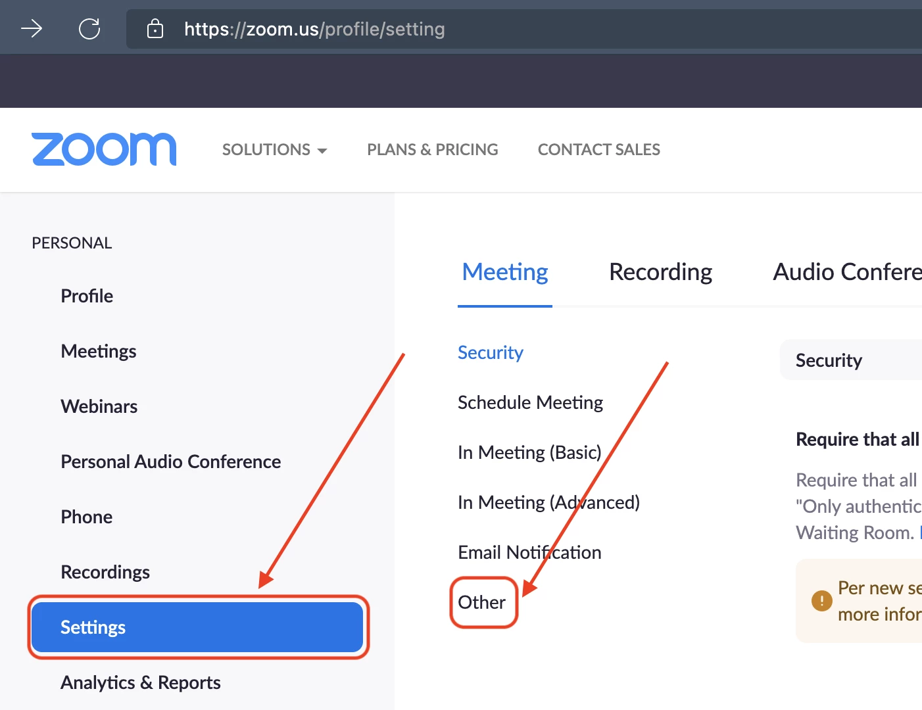
Task: Focus the zoom.us URL address field
Action: [524, 29]
